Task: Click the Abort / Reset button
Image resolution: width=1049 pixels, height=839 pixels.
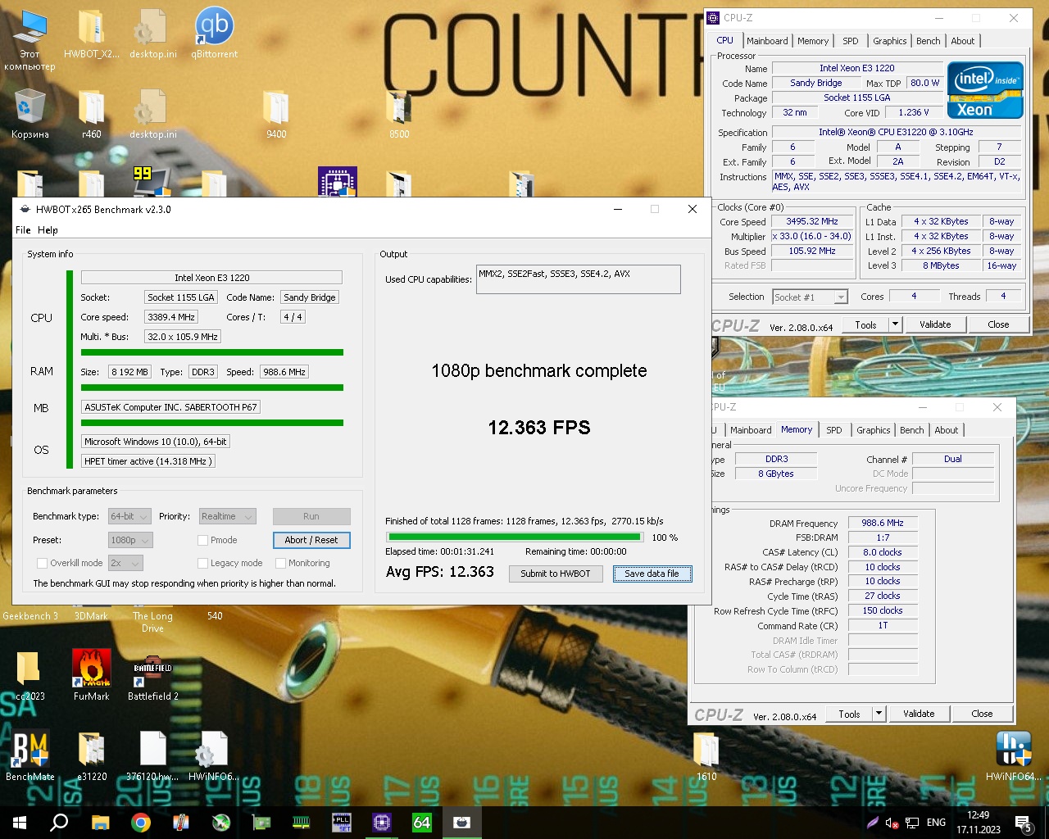Action: point(311,540)
